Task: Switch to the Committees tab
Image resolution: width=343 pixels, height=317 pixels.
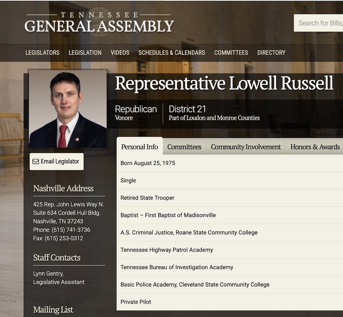Action: pos(184,147)
